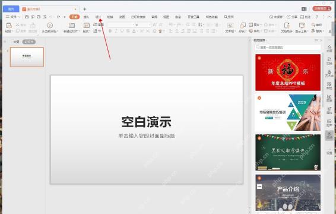
Task: Click the login button at top right
Action: 322,8
